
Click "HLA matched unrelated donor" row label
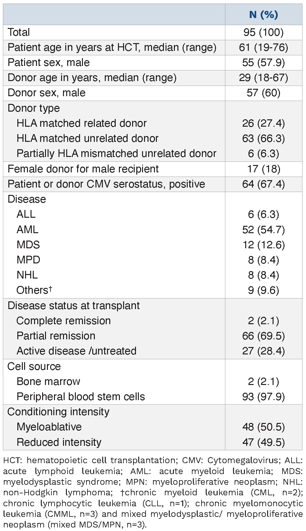point(87,138)
